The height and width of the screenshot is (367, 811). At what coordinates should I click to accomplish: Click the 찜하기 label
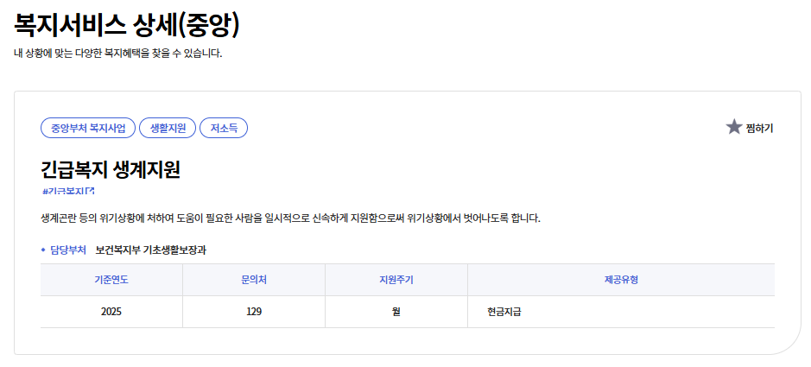(759, 129)
